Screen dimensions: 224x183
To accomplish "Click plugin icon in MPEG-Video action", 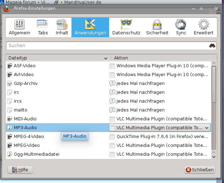I will [x=112, y=145].
